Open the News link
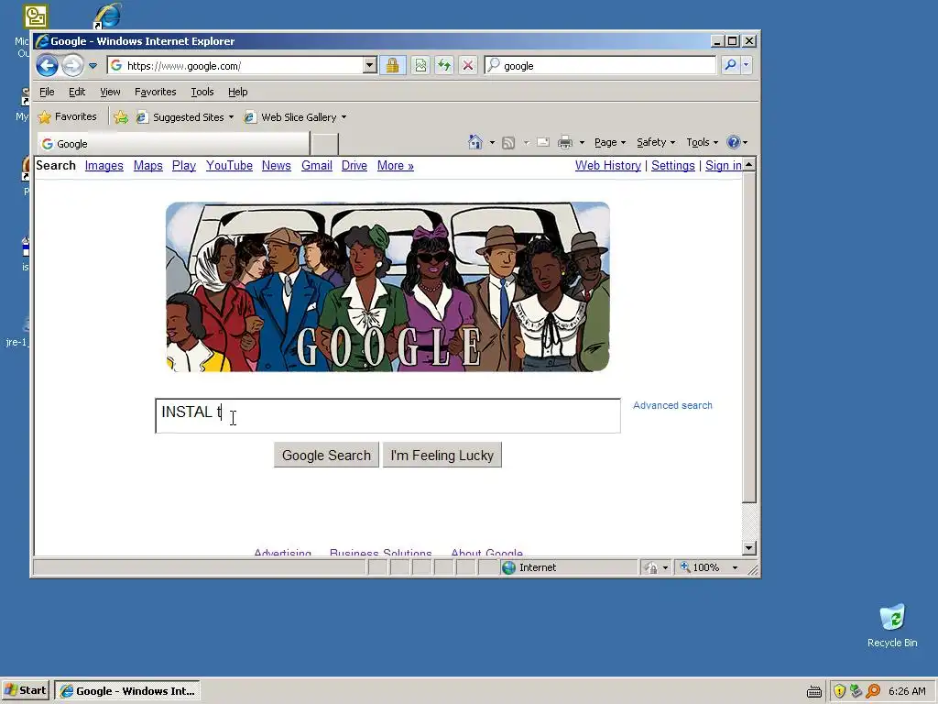The height and width of the screenshot is (704, 938). pyautogui.click(x=277, y=166)
